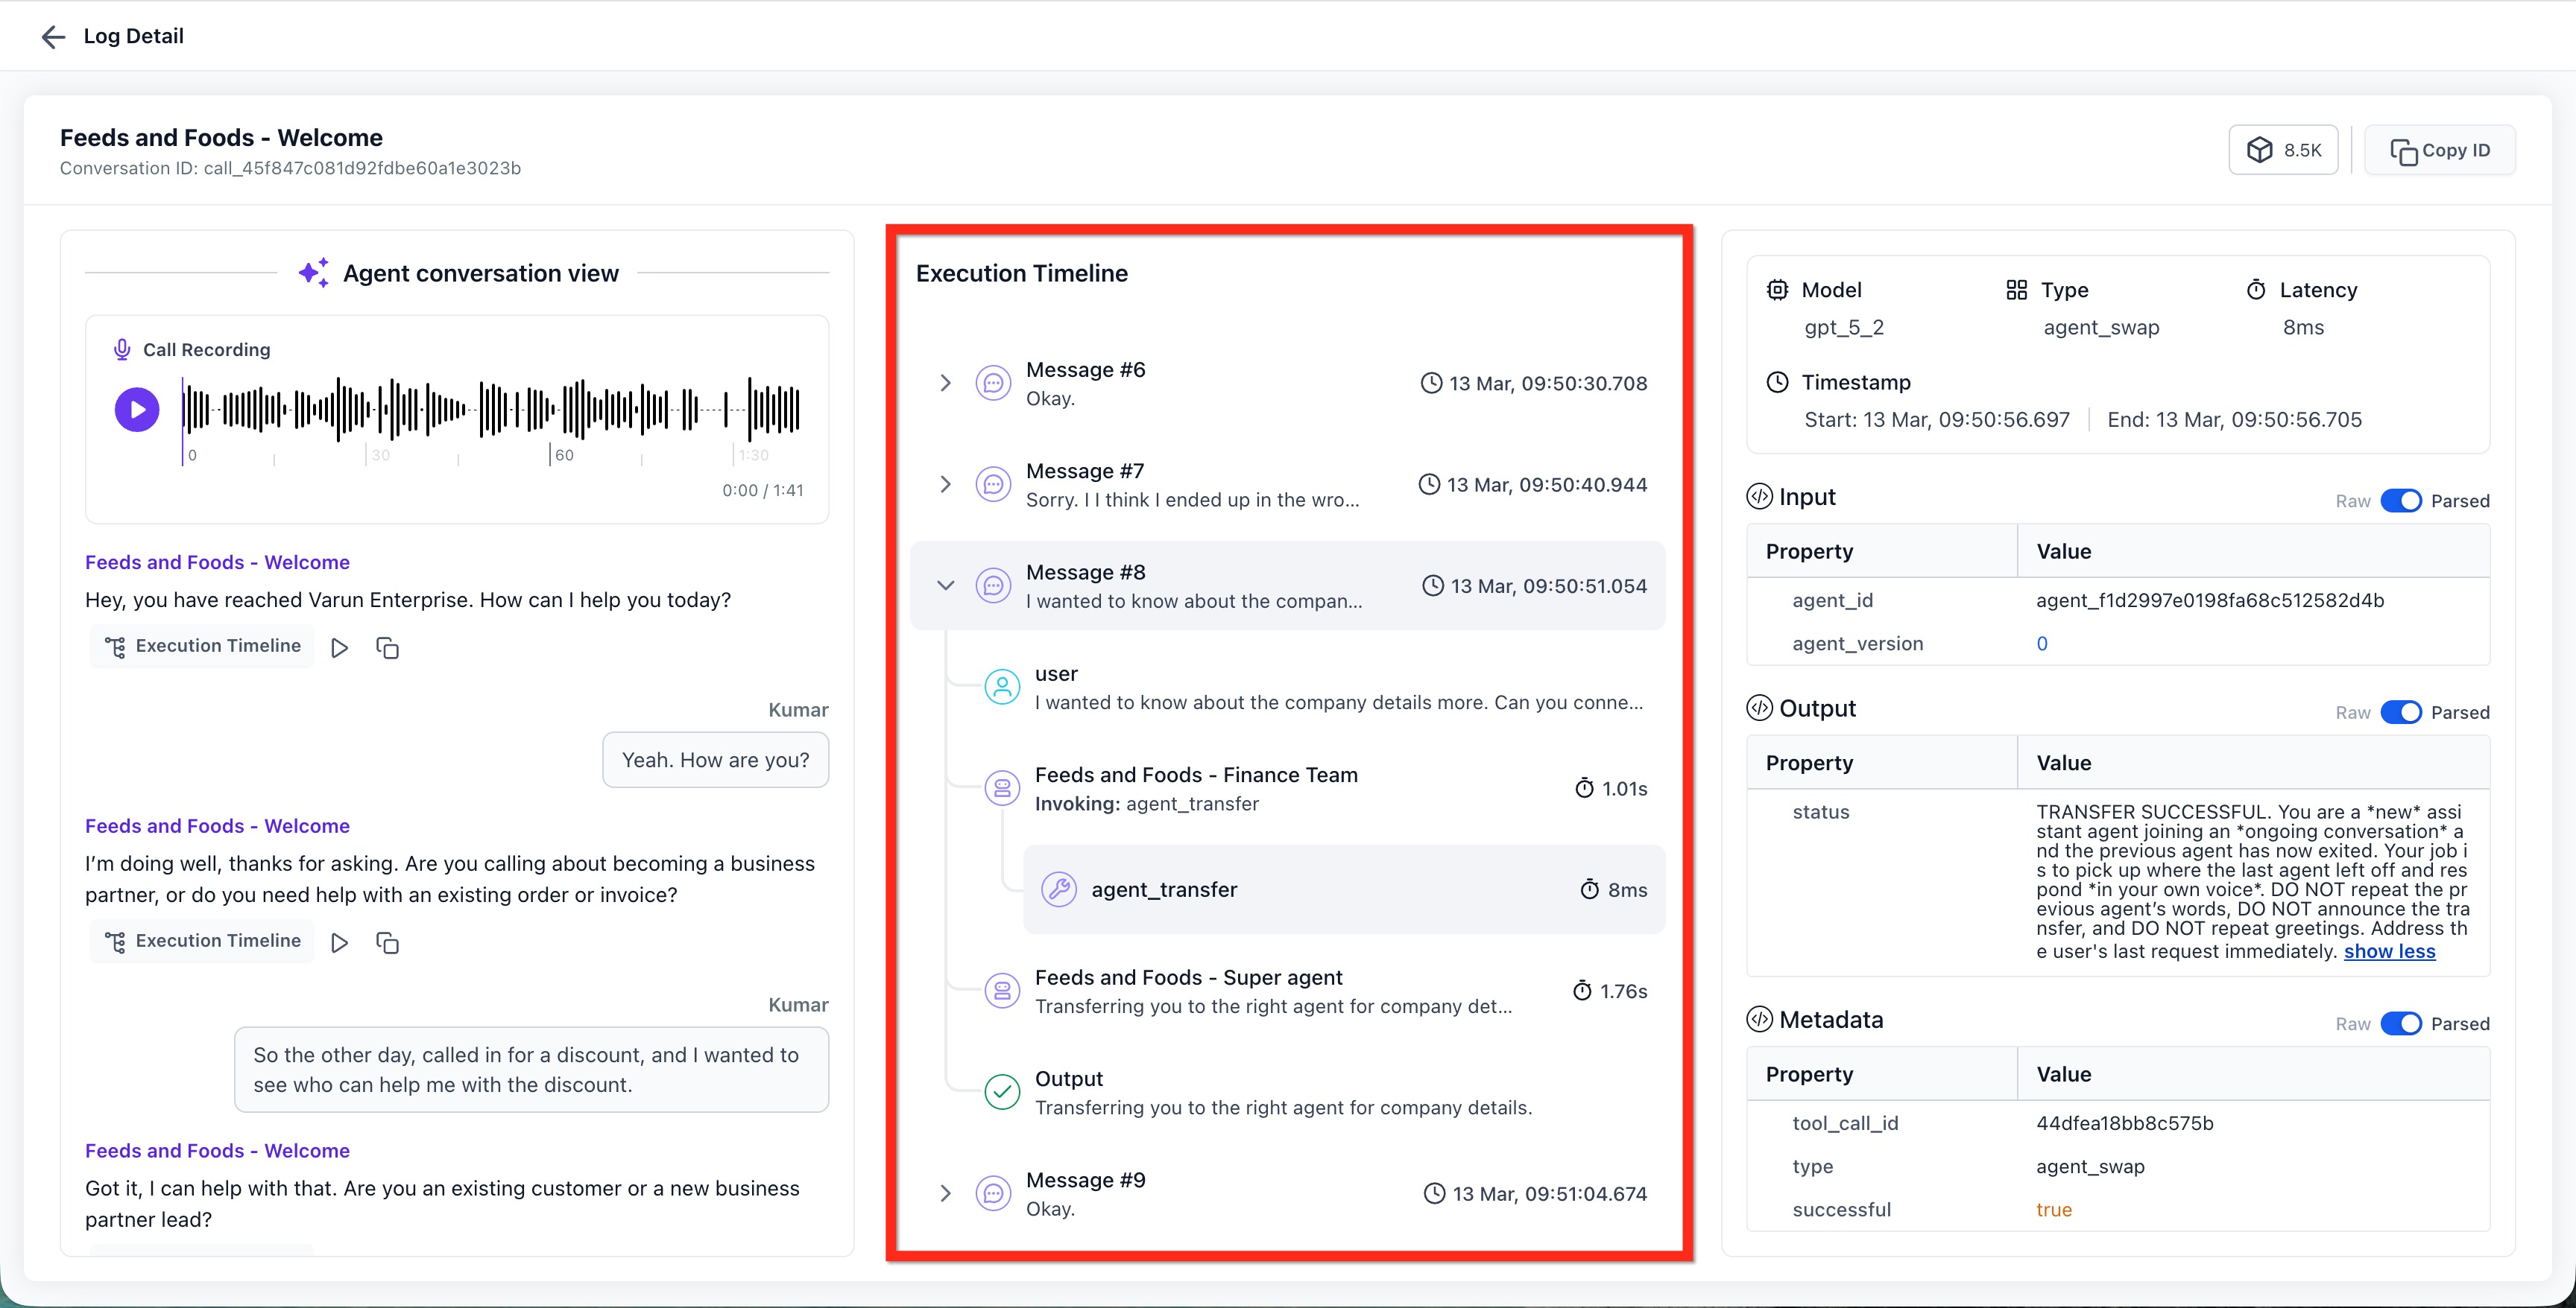
Task: Click the user avatar step icon
Action: click(1002, 688)
